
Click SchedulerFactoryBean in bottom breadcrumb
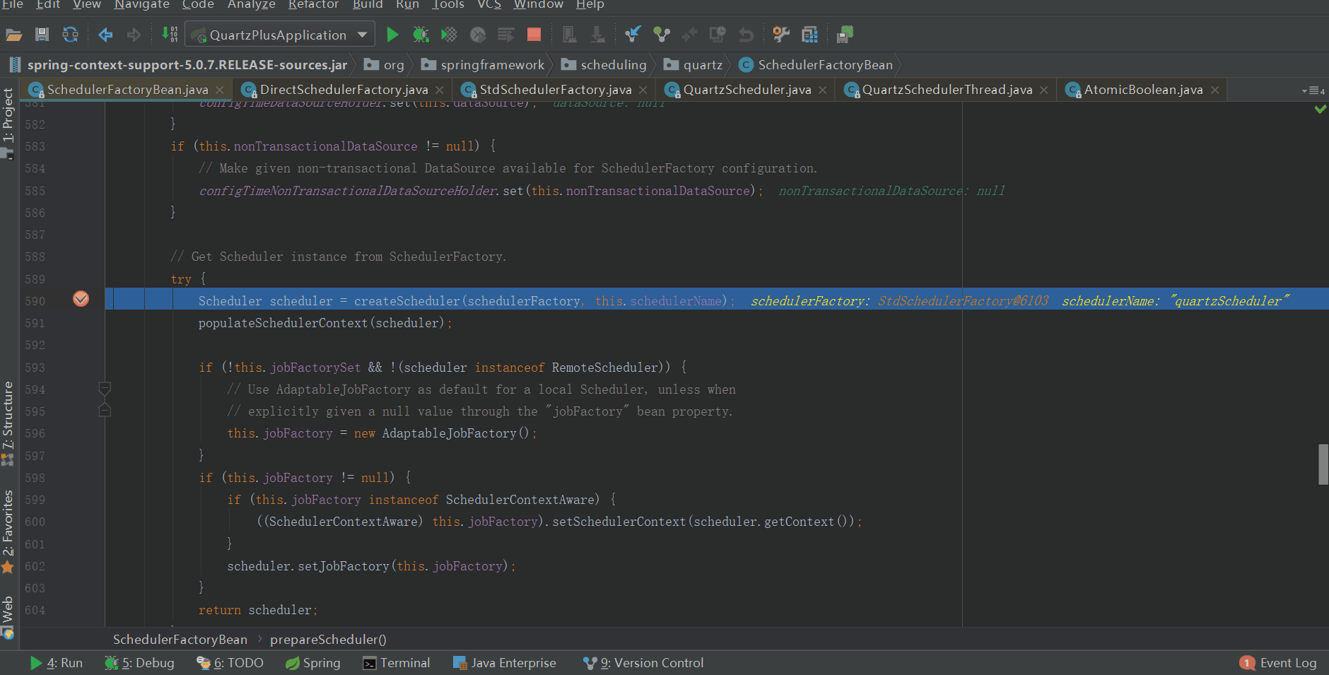point(180,640)
